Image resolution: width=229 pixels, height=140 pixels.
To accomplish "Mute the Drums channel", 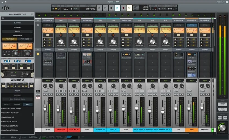I will [x=50, y=94].
